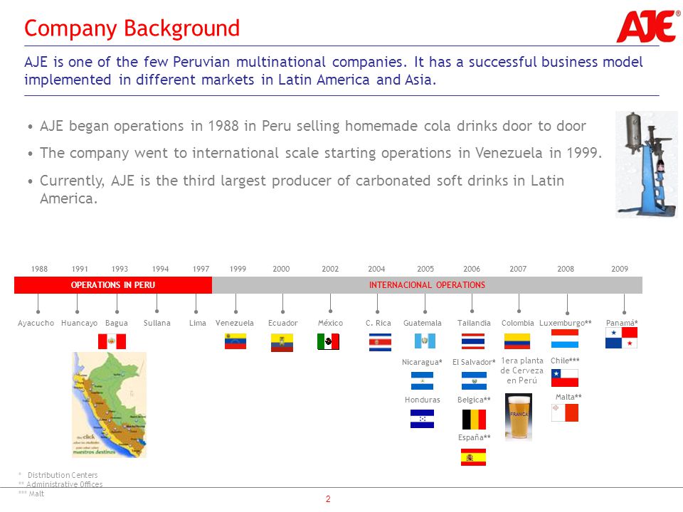Click the Distribution Centers footnote
The width and height of the screenshot is (683, 512).
(63, 475)
